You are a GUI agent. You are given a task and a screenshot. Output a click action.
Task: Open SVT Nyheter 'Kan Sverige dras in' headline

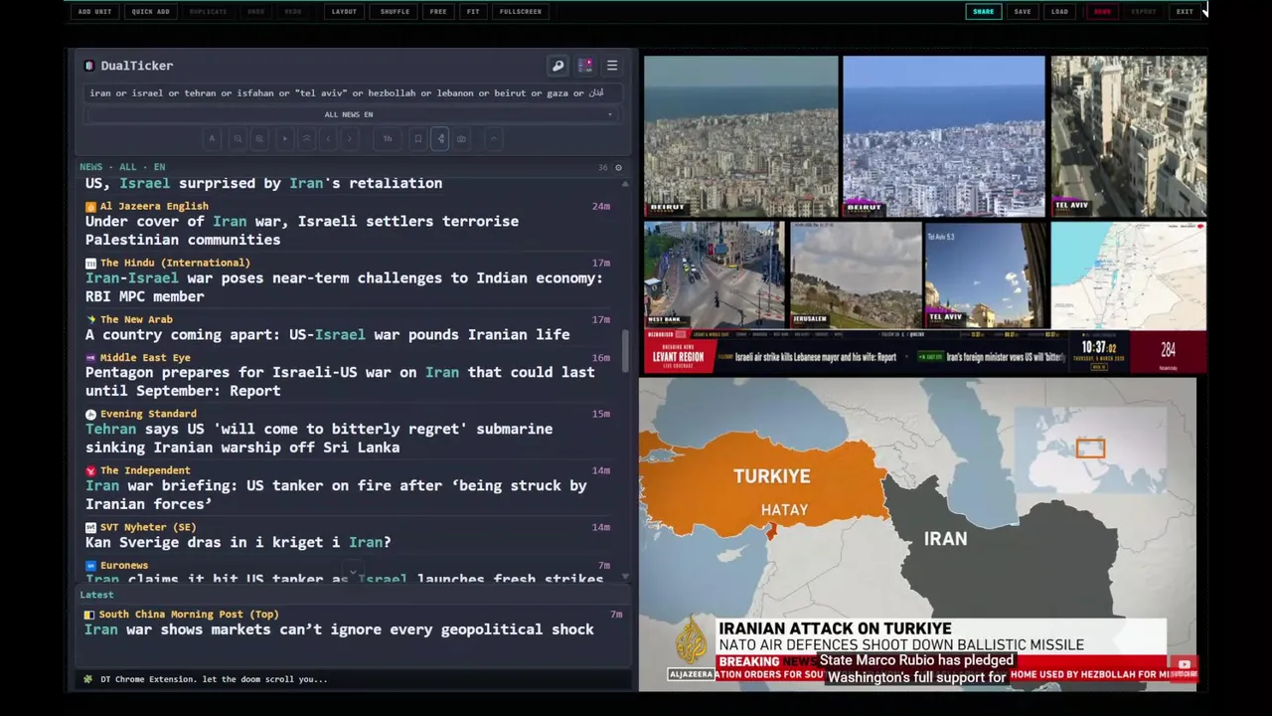coord(238,543)
